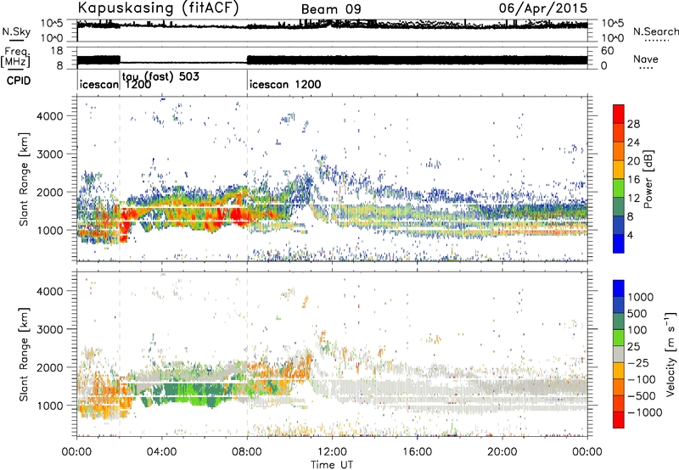
Task: Click the 'CPID' row label
Action: click(x=18, y=81)
